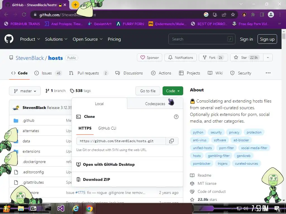Open the ad-blocker topic tag
Image resolution: width=286 pixels, height=214 pixels.
(241, 140)
